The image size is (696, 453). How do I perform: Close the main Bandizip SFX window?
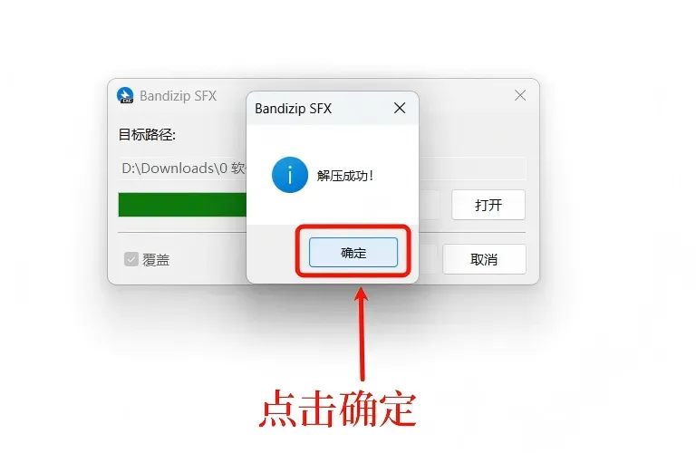click(520, 95)
